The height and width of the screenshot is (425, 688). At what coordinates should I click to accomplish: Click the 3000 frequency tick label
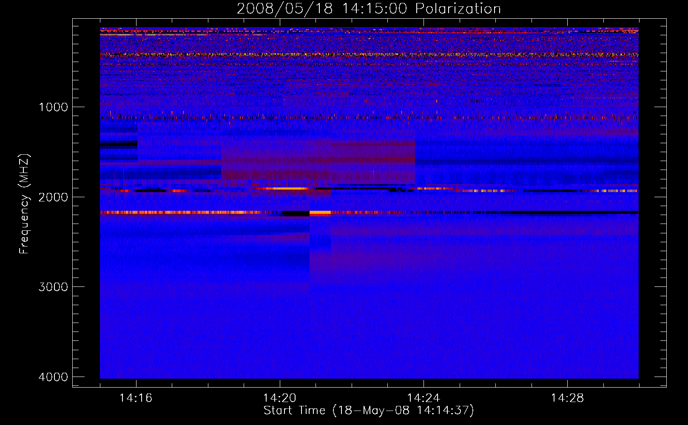(x=53, y=287)
